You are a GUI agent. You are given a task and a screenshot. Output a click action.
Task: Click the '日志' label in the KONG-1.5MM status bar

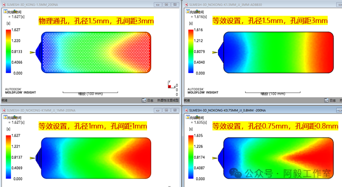150,101
